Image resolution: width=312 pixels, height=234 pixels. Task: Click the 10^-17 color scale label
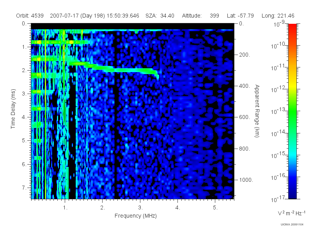pos(278,199)
